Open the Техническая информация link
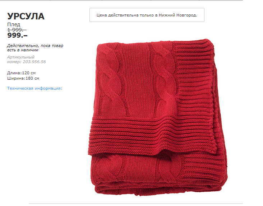The height and width of the screenshot is (206, 263). 34,88
